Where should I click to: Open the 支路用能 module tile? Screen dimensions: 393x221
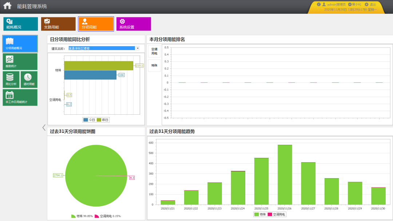click(58, 24)
